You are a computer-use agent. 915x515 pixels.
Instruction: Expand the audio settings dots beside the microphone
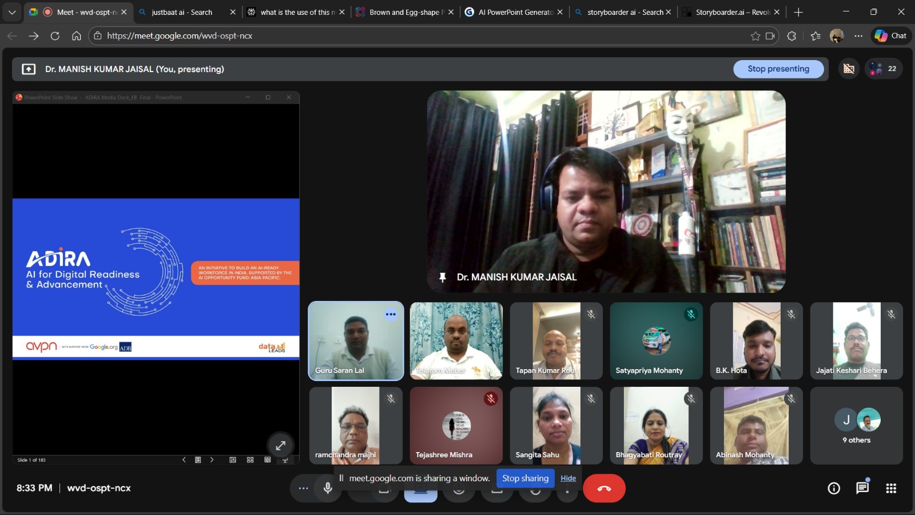point(303,488)
